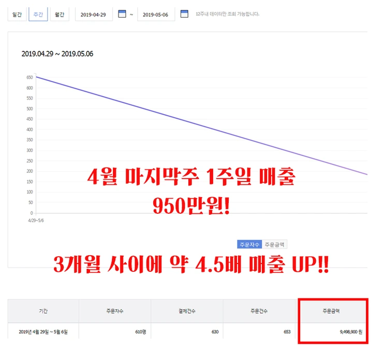Click the chart title 2019.04.29 ~ 2019.05.06
This screenshot has width=383, height=345.
click(57, 54)
